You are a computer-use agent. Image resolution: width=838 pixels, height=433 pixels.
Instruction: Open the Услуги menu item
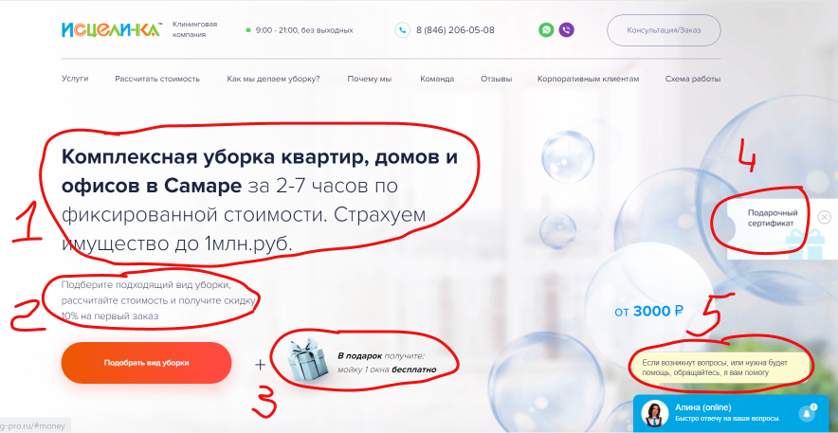point(75,79)
